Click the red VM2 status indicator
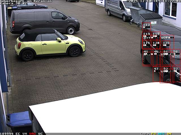The image size is (181, 135). click(x=33, y=134)
